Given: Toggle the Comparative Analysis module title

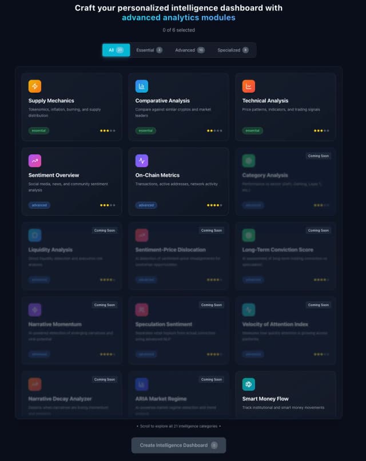Looking at the screenshot, I should tap(162, 101).
